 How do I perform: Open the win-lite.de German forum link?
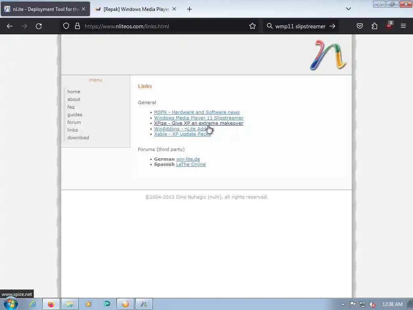(188, 159)
